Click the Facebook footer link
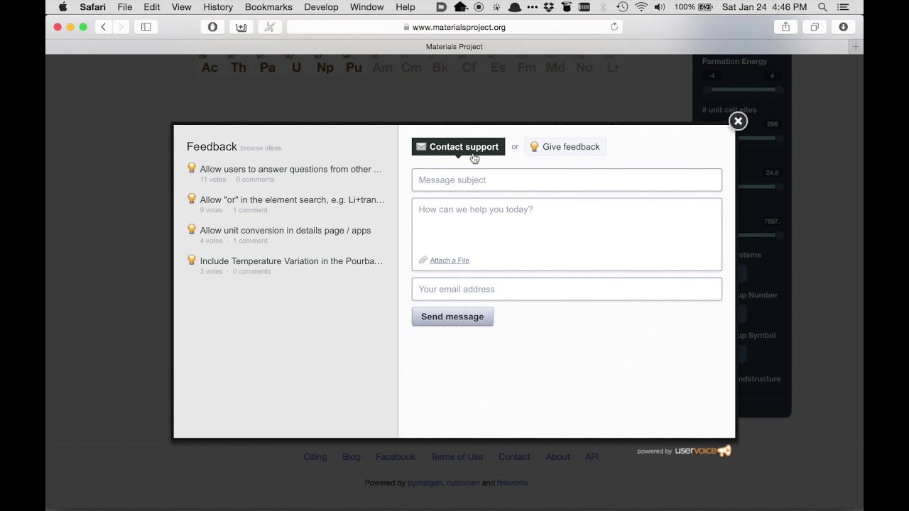Viewport: 909px width, 511px height. click(396, 457)
